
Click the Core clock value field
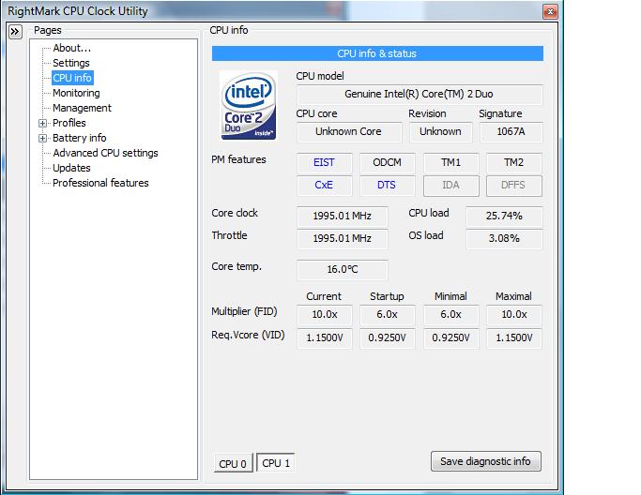(x=343, y=216)
